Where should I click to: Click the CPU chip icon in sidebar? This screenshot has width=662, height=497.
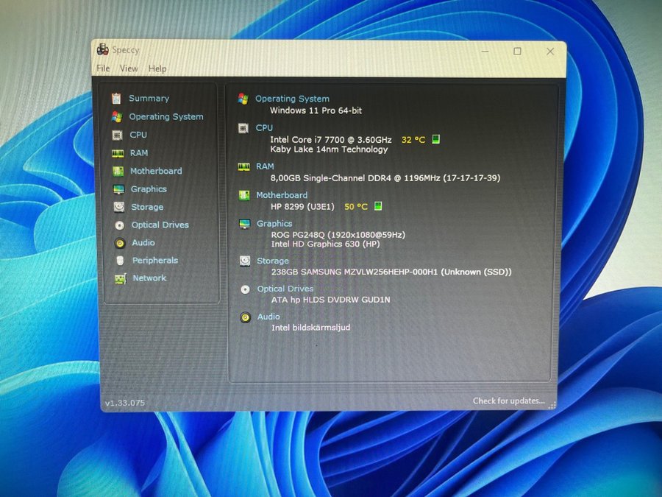116,135
